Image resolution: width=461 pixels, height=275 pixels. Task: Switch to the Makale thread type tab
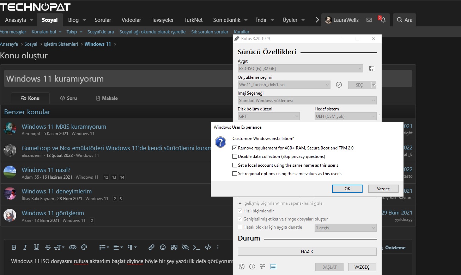107,98
